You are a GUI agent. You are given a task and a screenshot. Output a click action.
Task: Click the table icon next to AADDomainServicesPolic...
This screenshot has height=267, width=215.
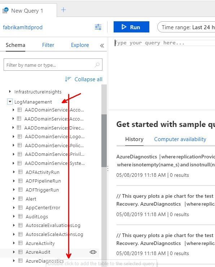(20, 145)
